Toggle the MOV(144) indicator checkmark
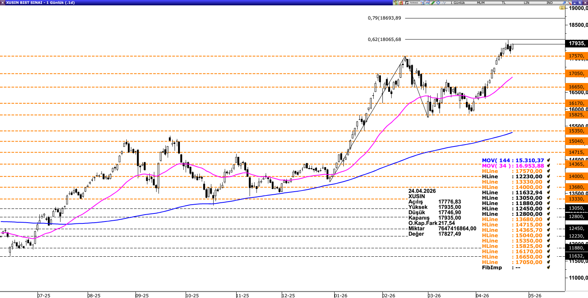This screenshot has width=588, height=298. coord(549,160)
